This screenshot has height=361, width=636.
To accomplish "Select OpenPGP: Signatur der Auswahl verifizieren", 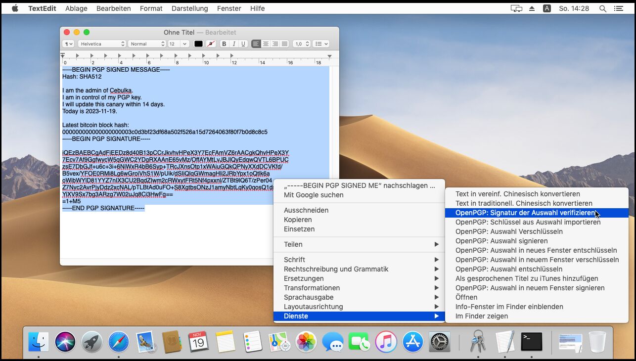I will point(525,213).
